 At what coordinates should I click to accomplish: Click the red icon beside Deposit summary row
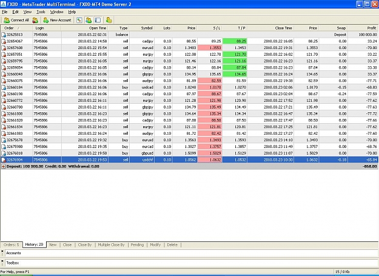(x=3, y=167)
